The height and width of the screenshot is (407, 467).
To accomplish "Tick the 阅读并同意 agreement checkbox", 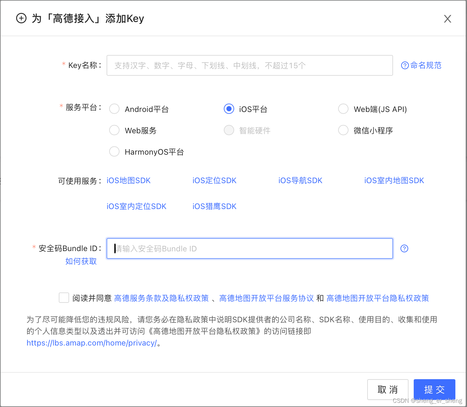I will [x=64, y=298].
